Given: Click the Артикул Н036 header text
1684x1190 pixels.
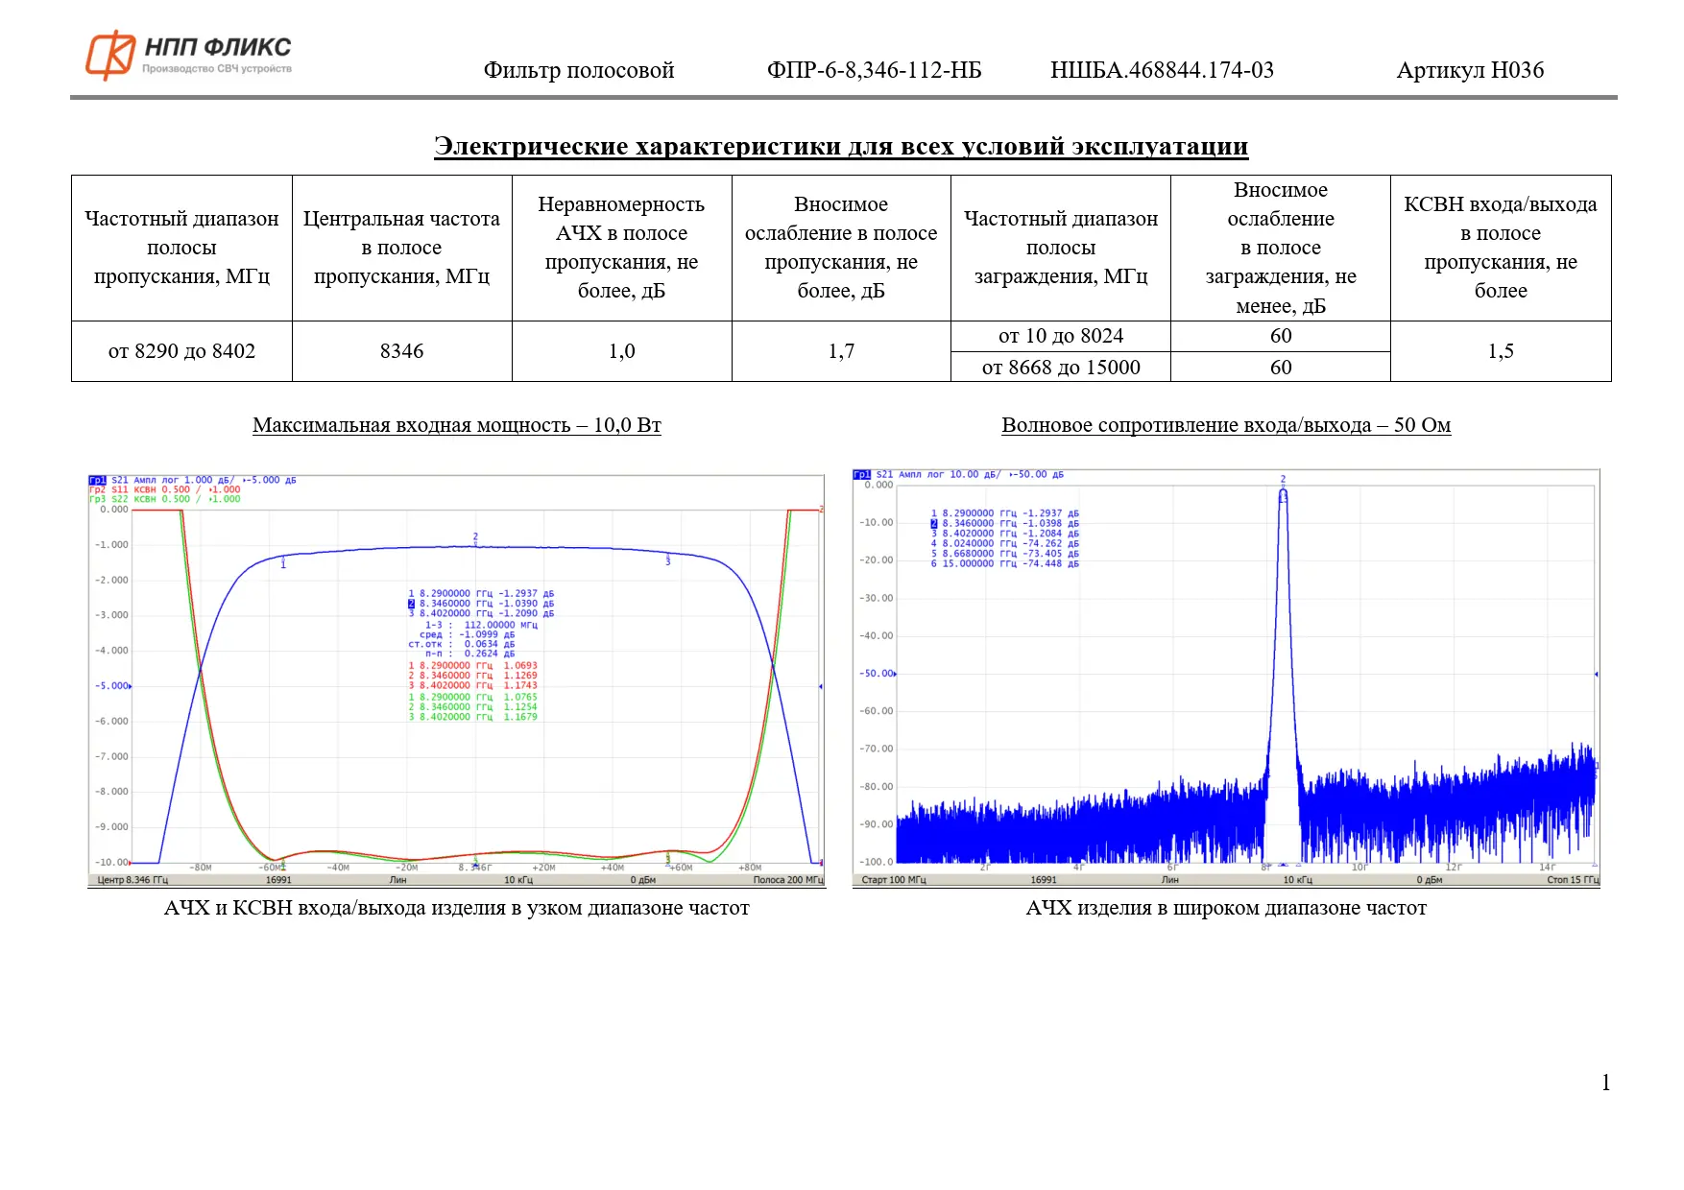Looking at the screenshot, I should point(1469,70).
